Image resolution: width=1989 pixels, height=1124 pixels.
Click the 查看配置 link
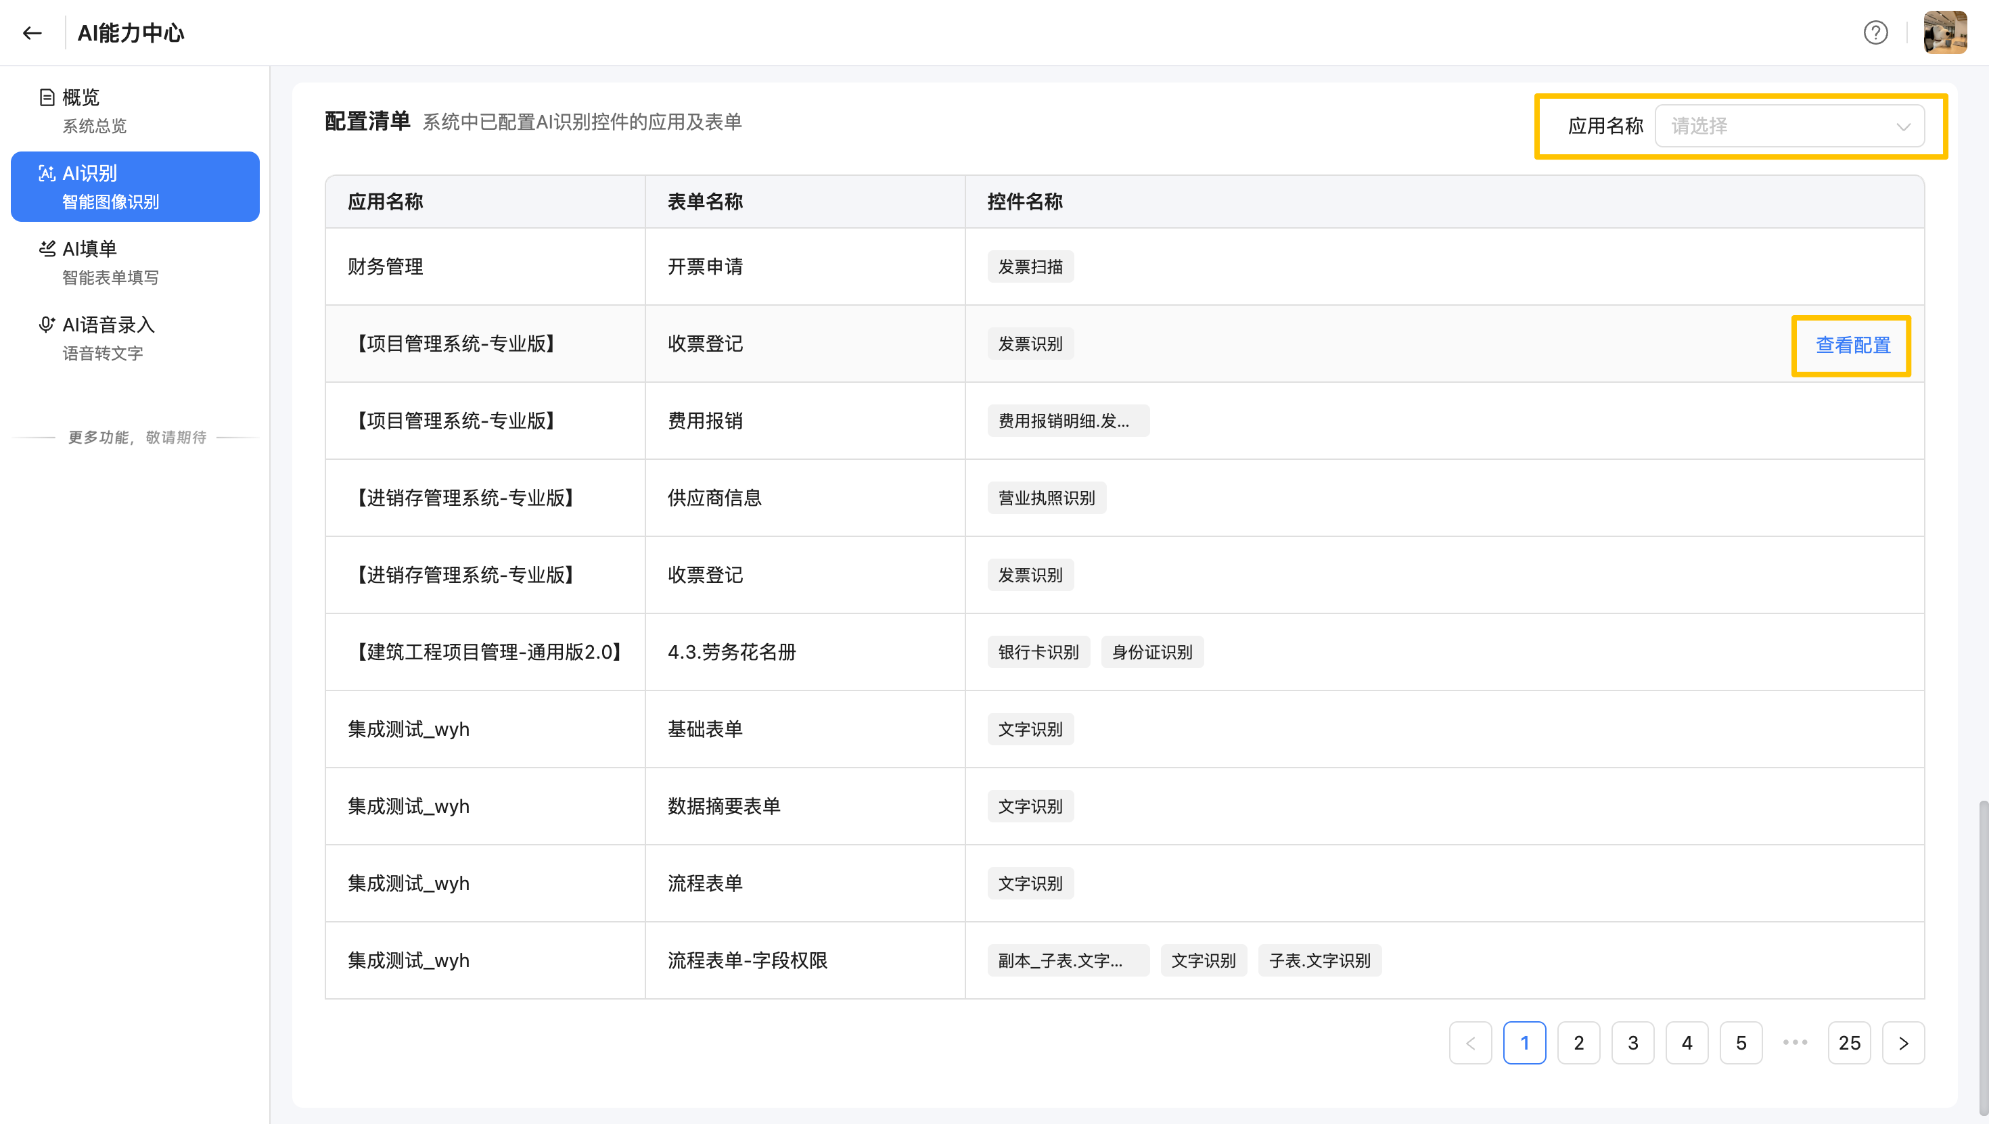pyautogui.click(x=1852, y=345)
